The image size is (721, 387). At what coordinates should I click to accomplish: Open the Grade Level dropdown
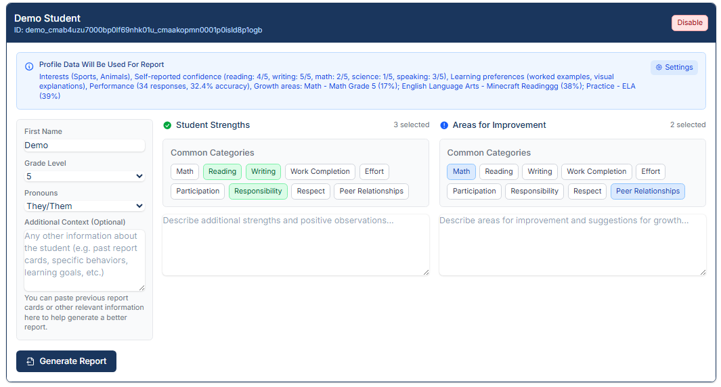coord(85,177)
